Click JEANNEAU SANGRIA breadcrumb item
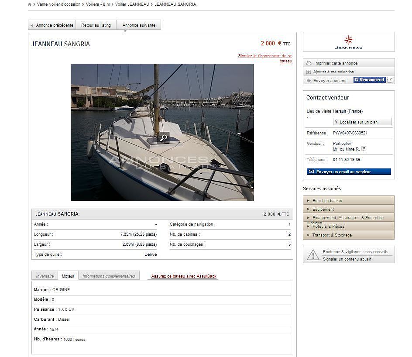This screenshot has width=412, height=357. (x=175, y=4)
